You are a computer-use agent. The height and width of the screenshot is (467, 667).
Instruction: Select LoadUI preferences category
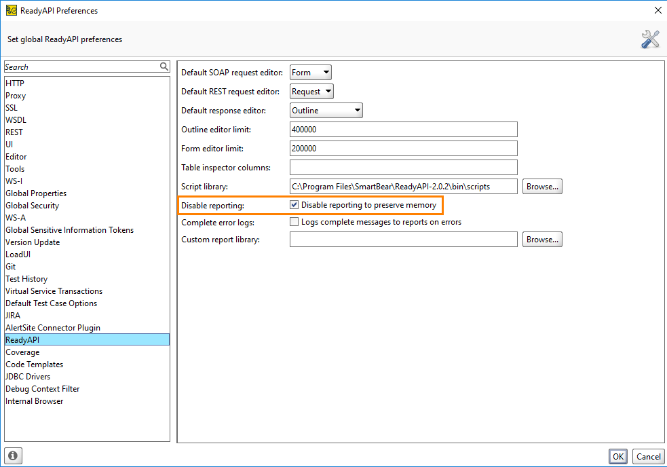coord(88,255)
